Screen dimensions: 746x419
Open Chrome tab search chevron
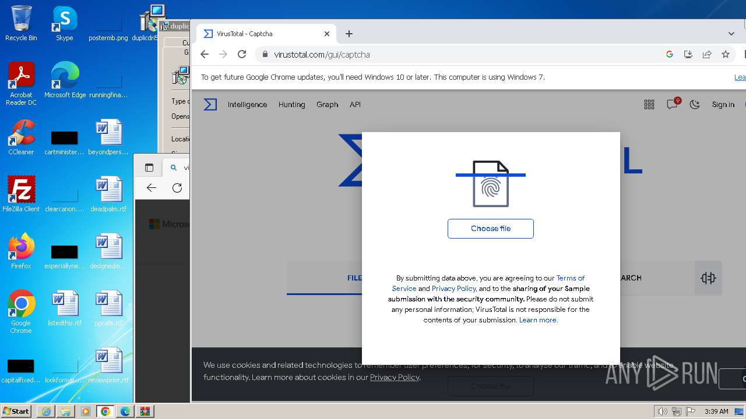click(731, 34)
